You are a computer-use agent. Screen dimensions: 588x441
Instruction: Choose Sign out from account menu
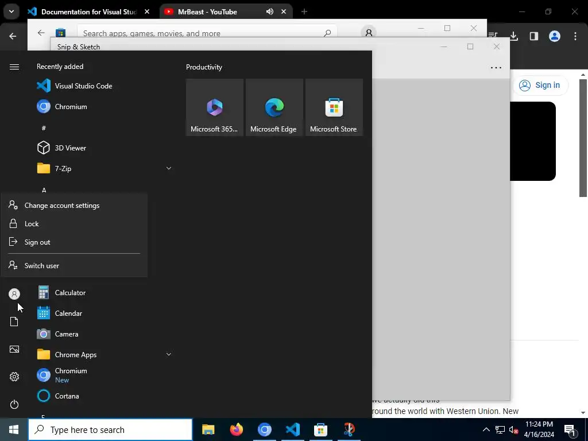pyautogui.click(x=74, y=242)
